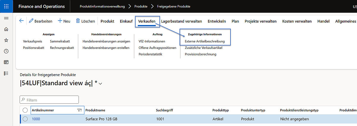The height and width of the screenshot is (126, 357).
Task: Open the view selector chevron dropdown
Action: coord(100,84)
